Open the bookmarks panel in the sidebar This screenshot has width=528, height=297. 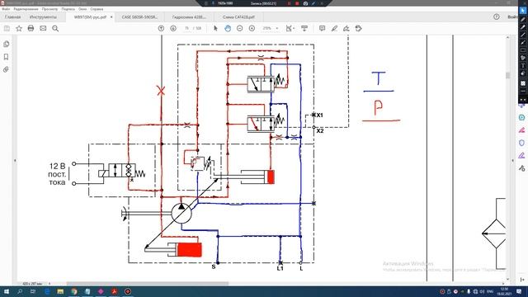[6, 57]
